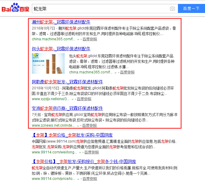
Task: Expand dropdown arrow beside URL in 包头 result
Action: click(115, 72)
